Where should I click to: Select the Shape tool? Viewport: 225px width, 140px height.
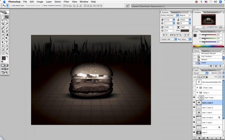[x=7, y=46]
